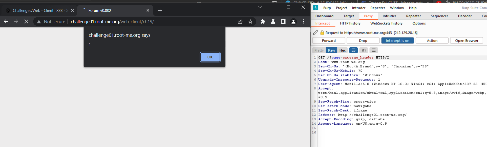
Task: Switch to Hex view of request
Action: click(x=342, y=50)
